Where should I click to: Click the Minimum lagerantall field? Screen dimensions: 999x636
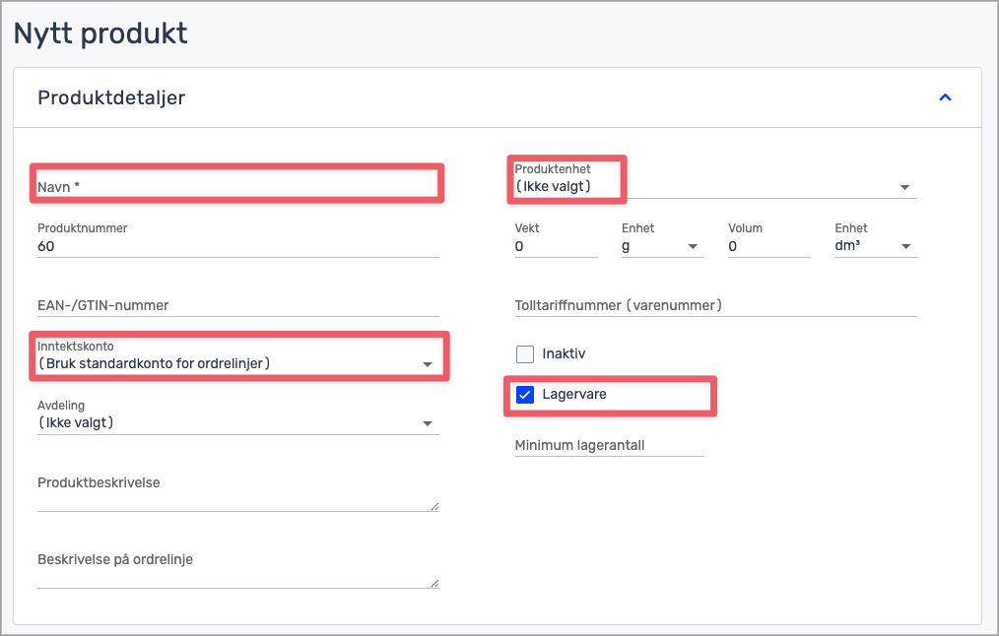click(609, 445)
